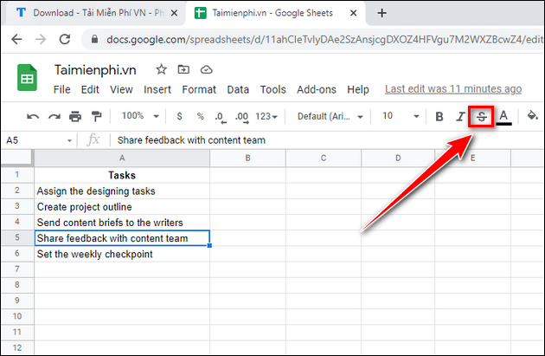Screen dimensions: 545x356
Task: Go forward in browser
Action: coord(41,39)
